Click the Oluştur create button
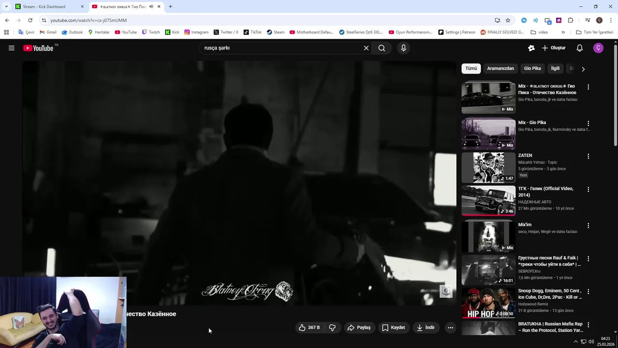 click(x=554, y=48)
